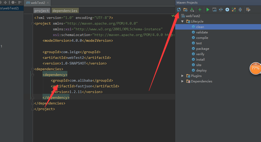
Task: Click the generate sources and update folders icon
Action: click(x=185, y=10)
